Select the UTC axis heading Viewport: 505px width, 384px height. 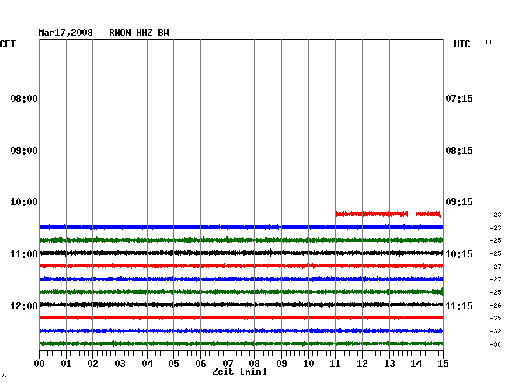462,44
